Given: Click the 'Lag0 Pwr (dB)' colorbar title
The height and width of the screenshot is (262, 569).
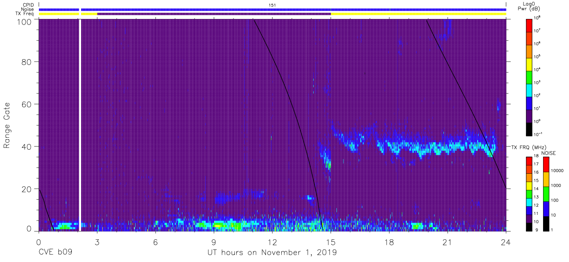Looking at the screenshot, I should 529,6.
